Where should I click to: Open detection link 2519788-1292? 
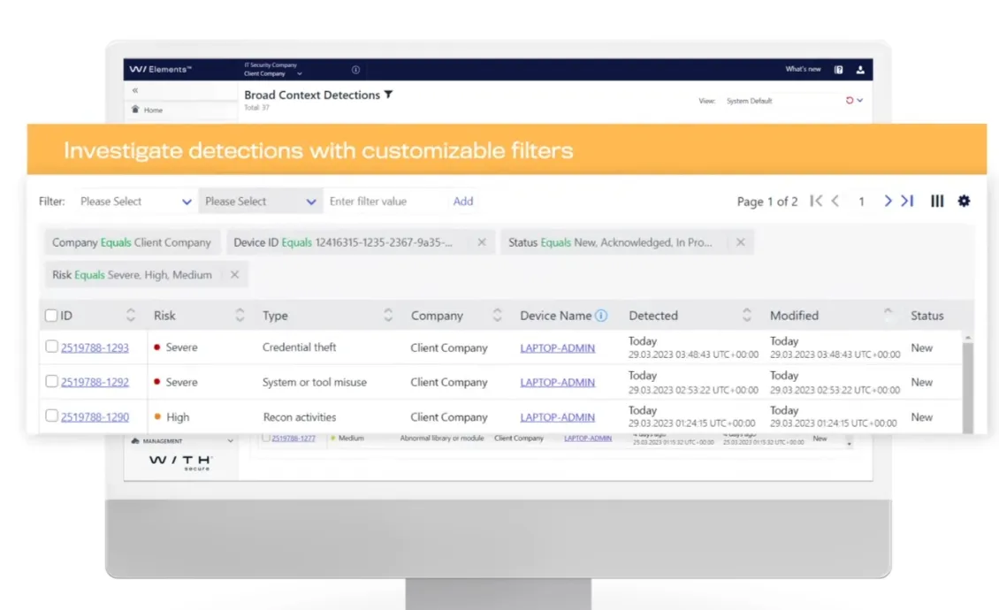(x=95, y=382)
